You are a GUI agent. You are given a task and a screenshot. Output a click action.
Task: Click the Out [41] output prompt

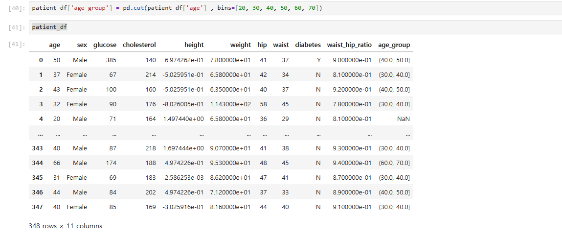tap(16, 45)
